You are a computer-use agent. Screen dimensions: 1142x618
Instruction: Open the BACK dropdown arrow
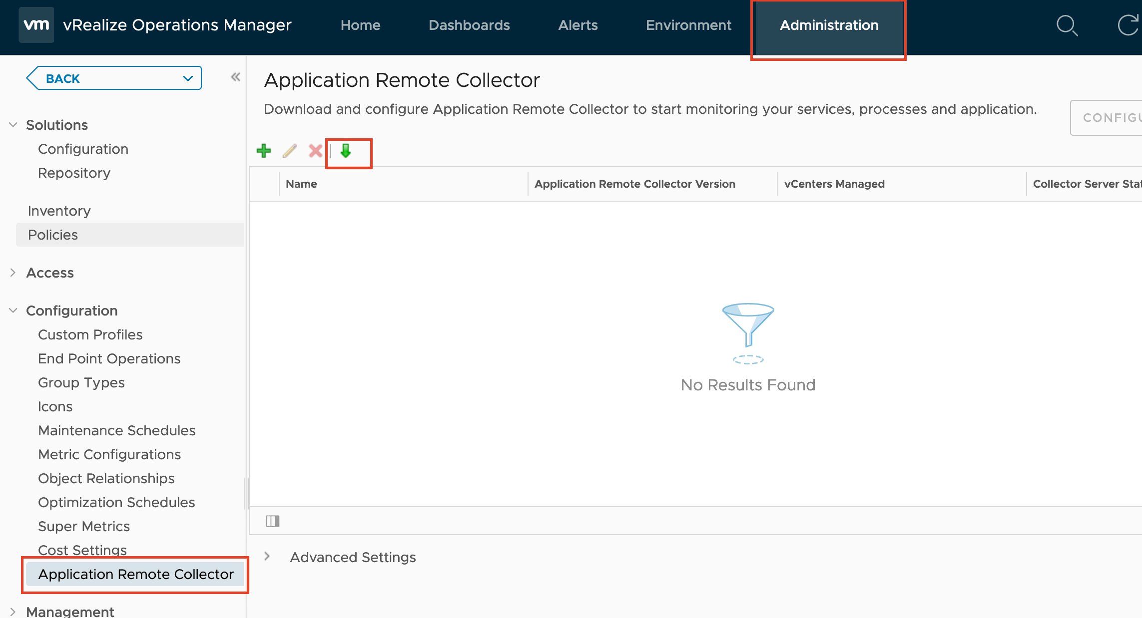pos(188,78)
